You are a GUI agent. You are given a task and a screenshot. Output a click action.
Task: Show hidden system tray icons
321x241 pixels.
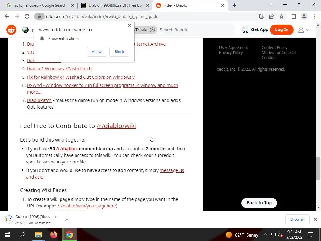(x=265, y=235)
